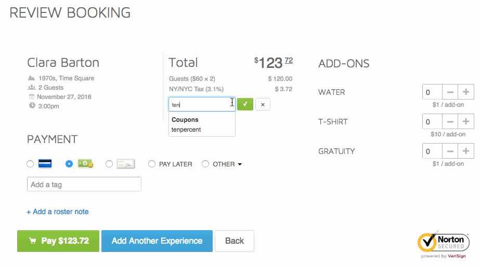This screenshot has height=267, width=480.
Task: Increase Water add-on with plus
Action: tap(466, 92)
